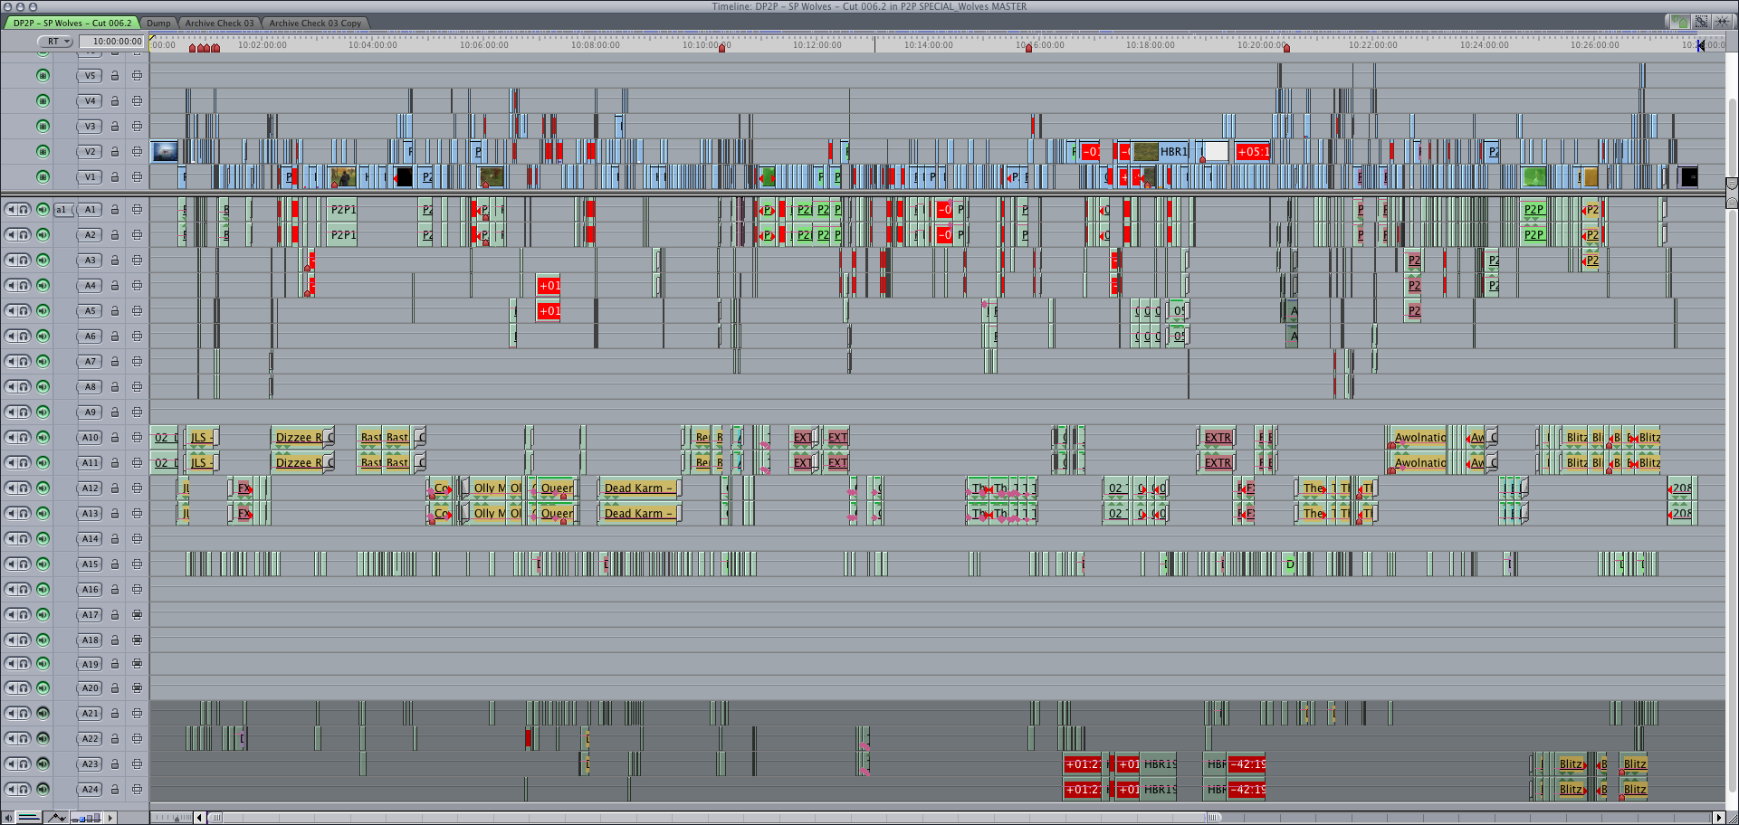Lock the V3 video track
This screenshot has width=1739, height=825.
115,127
